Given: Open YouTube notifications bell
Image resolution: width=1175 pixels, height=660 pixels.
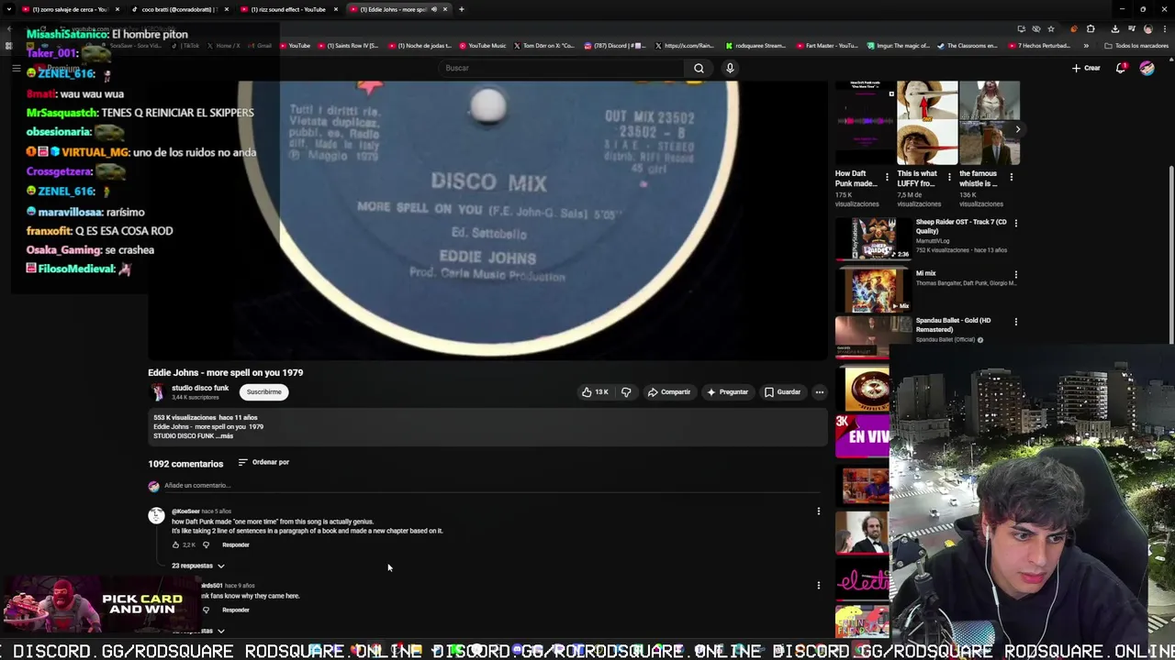Looking at the screenshot, I should (1121, 68).
